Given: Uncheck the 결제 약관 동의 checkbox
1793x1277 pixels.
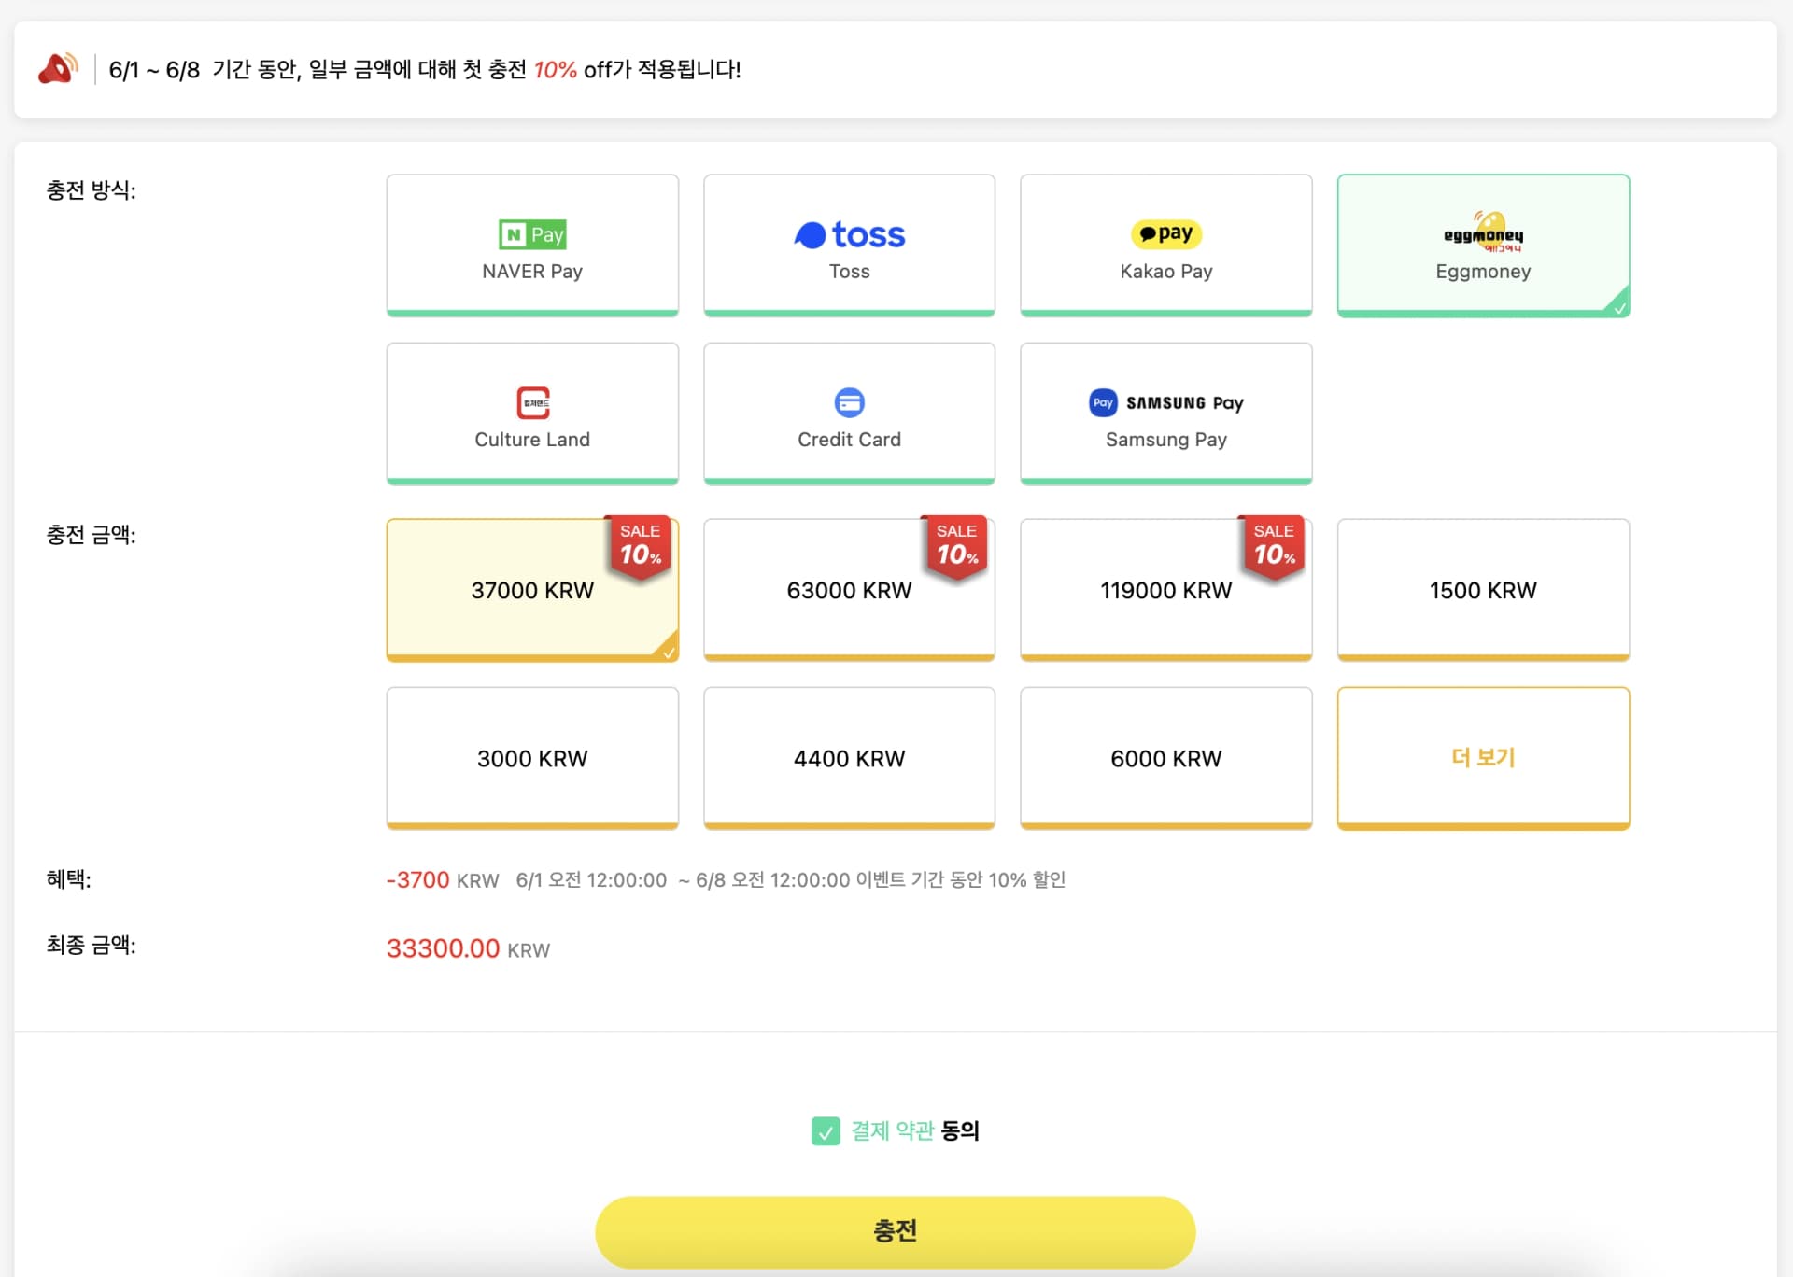Looking at the screenshot, I should [826, 1131].
